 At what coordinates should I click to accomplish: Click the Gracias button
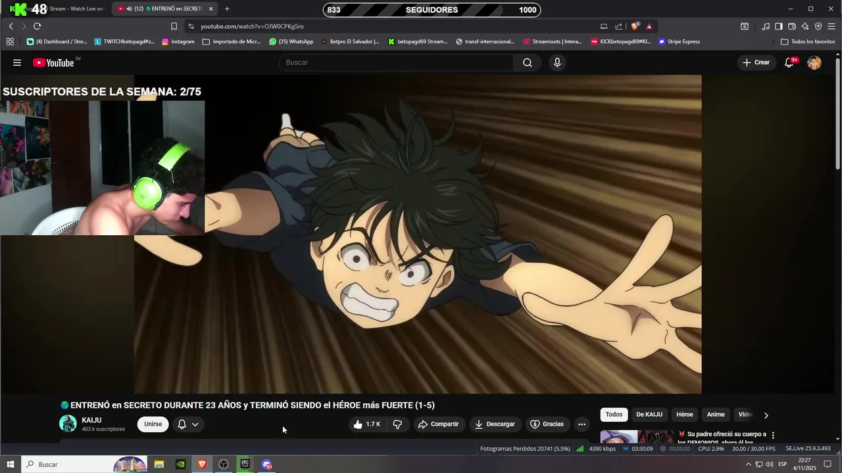click(x=547, y=424)
